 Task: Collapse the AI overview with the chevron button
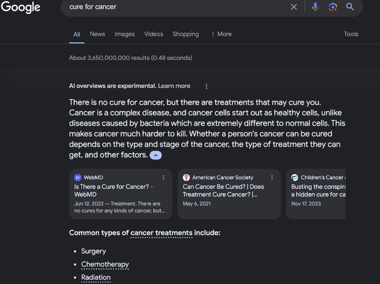[155, 155]
